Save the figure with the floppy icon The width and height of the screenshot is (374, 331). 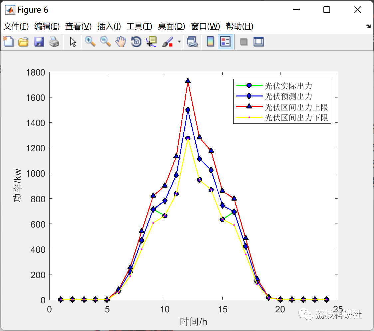tap(39, 42)
